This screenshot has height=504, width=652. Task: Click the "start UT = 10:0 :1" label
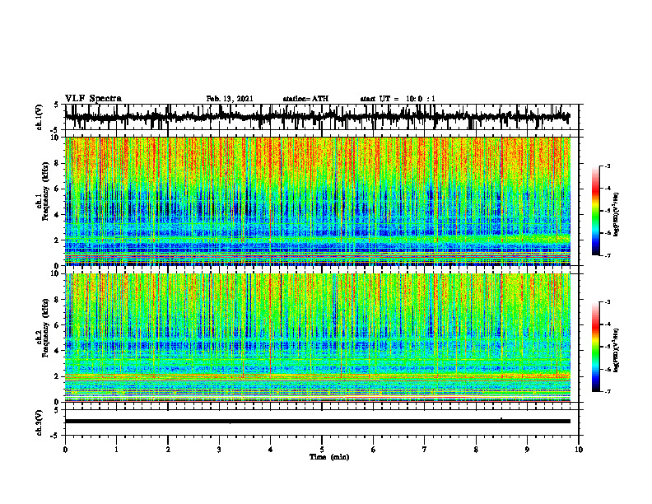coord(398,99)
